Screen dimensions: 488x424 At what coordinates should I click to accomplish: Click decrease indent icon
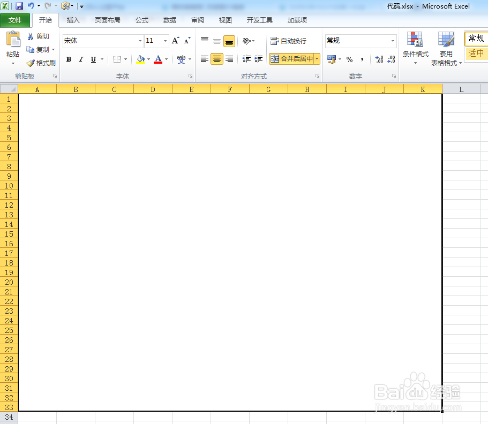[x=246, y=58]
